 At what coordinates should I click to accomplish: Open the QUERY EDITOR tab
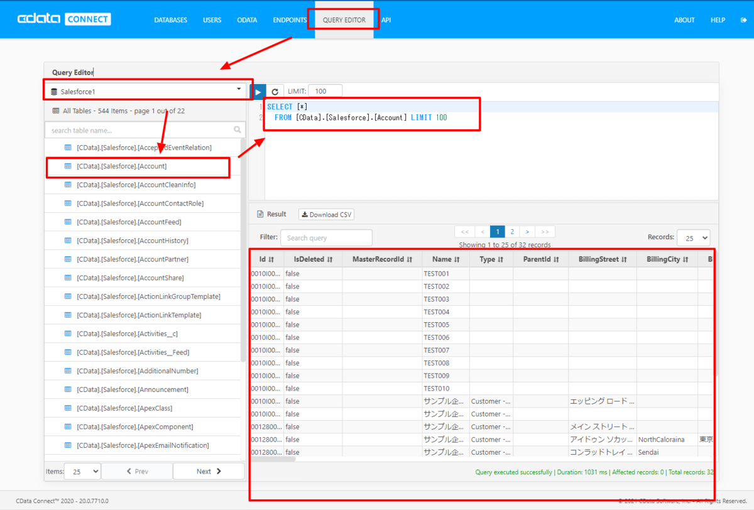point(344,20)
